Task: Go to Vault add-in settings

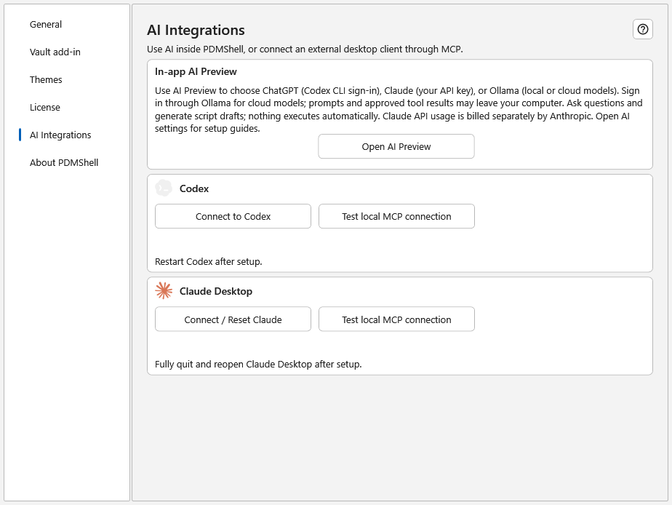Action: pos(55,52)
